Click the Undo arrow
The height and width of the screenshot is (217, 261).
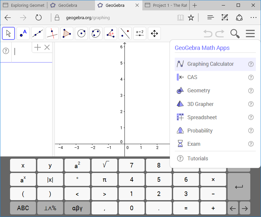[x=208, y=33]
